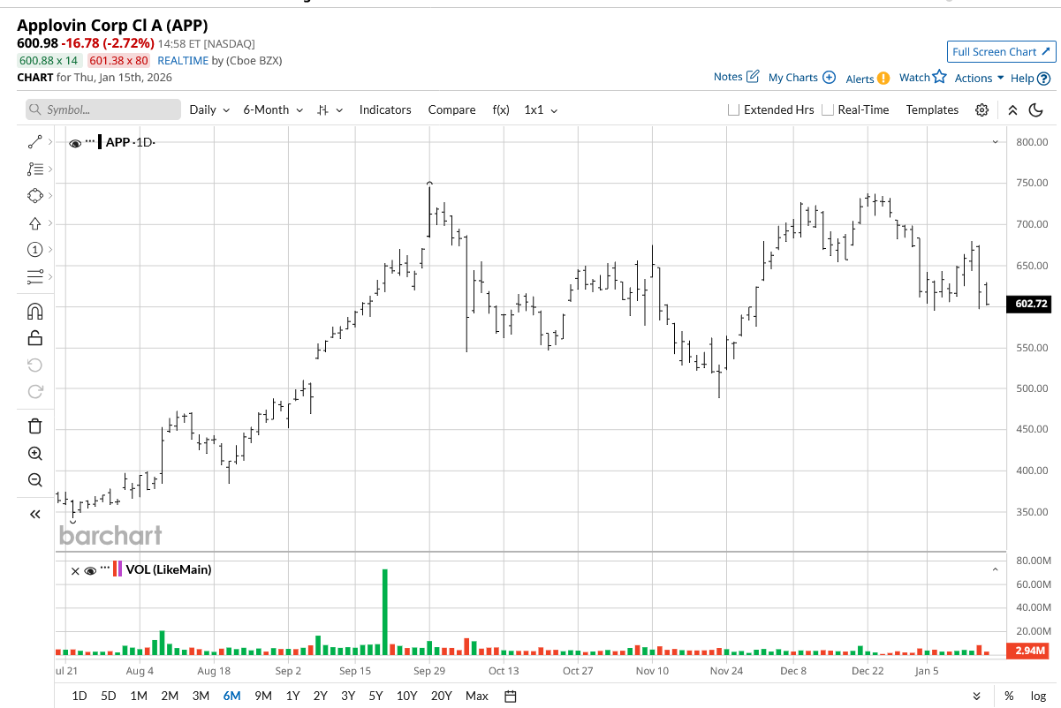1061x708 pixels.
Task: Open the Daily interval dropdown
Action: pos(209,110)
